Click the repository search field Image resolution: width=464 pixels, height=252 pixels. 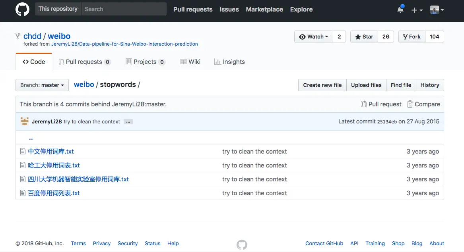point(124,9)
